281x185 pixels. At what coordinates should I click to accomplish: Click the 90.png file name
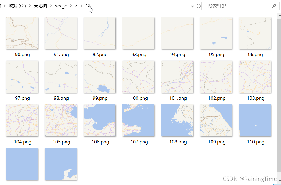22,55
